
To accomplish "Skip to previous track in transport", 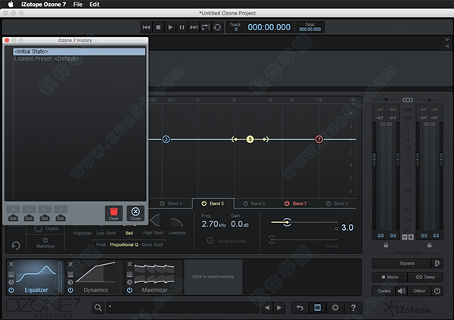I will (x=147, y=27).
